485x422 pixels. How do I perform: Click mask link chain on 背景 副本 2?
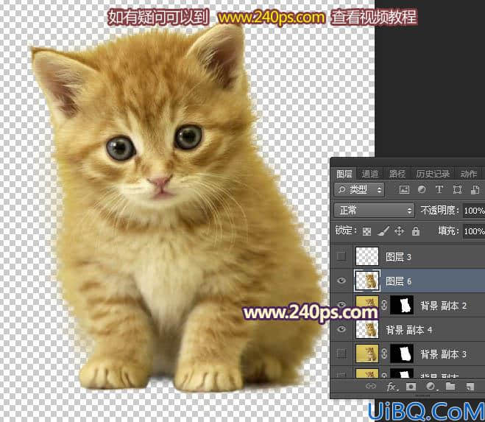[384, 305]
